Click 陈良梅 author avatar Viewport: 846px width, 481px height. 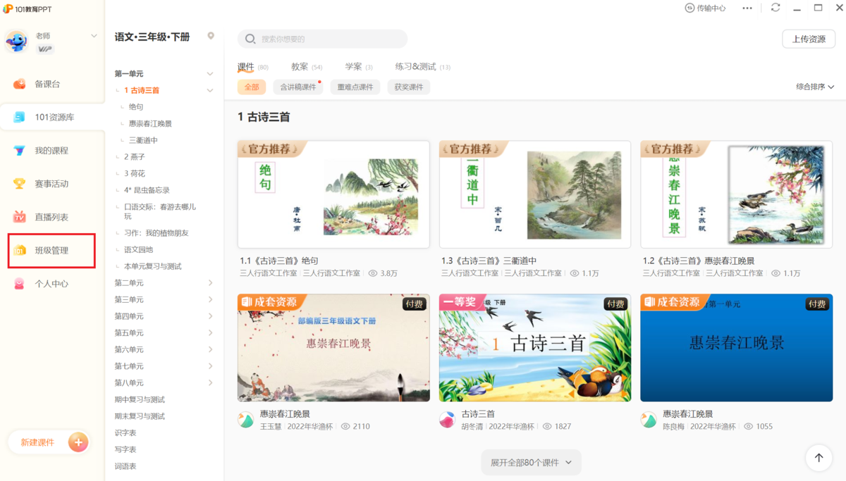click(x=649, y=420)
